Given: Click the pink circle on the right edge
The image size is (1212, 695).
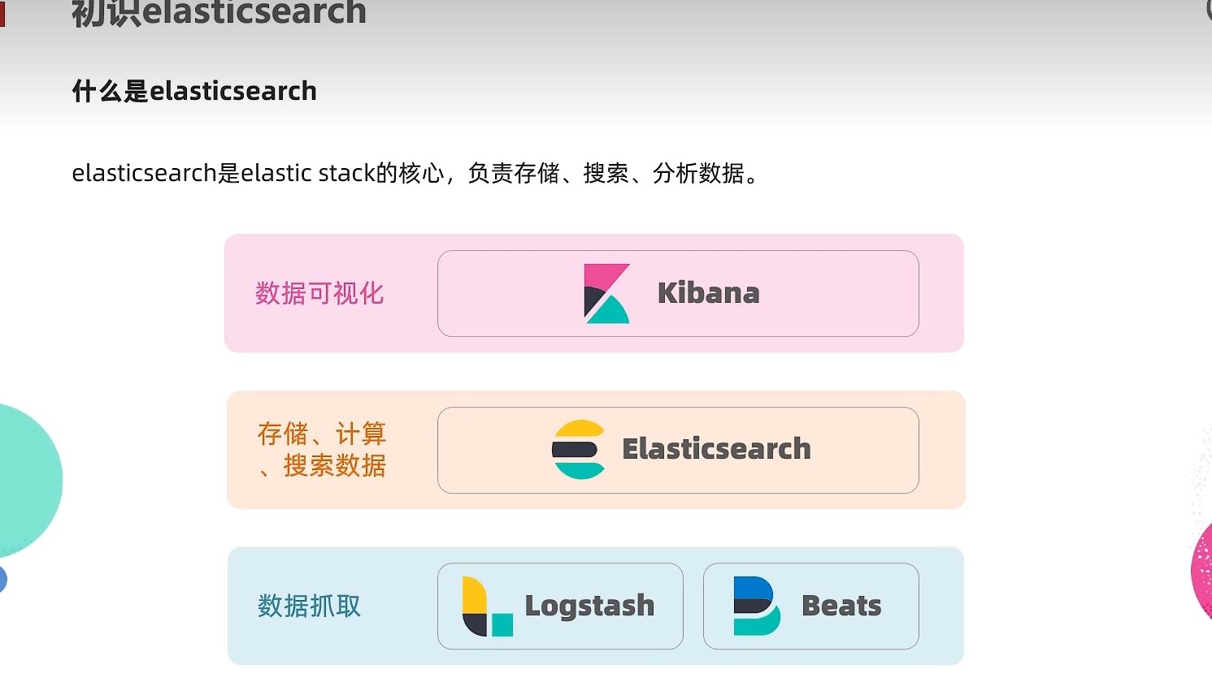Looking at the screenshot, I should point(1202,570).
